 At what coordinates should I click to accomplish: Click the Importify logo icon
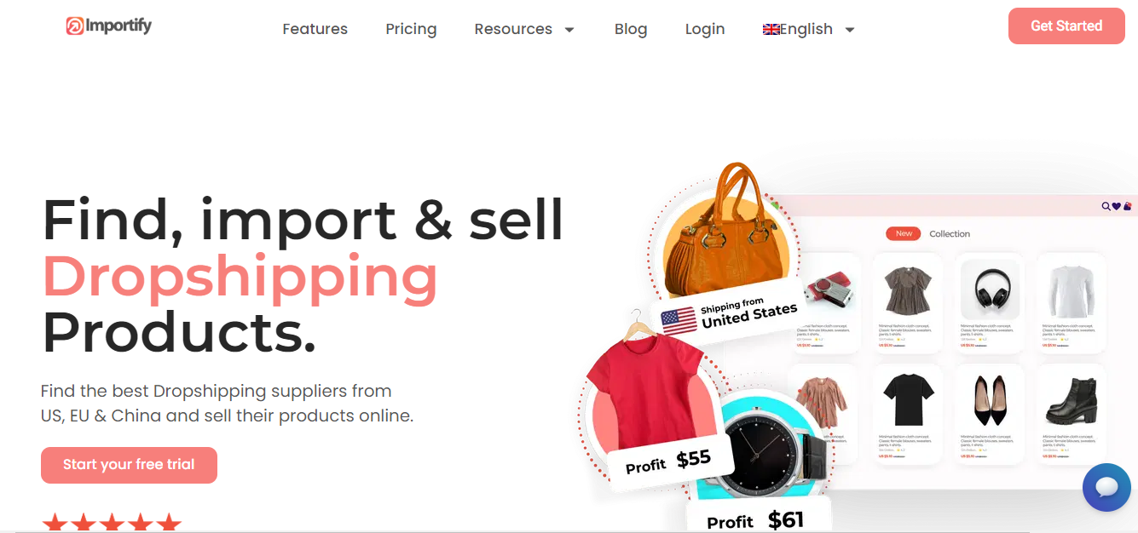coord(75,26)
